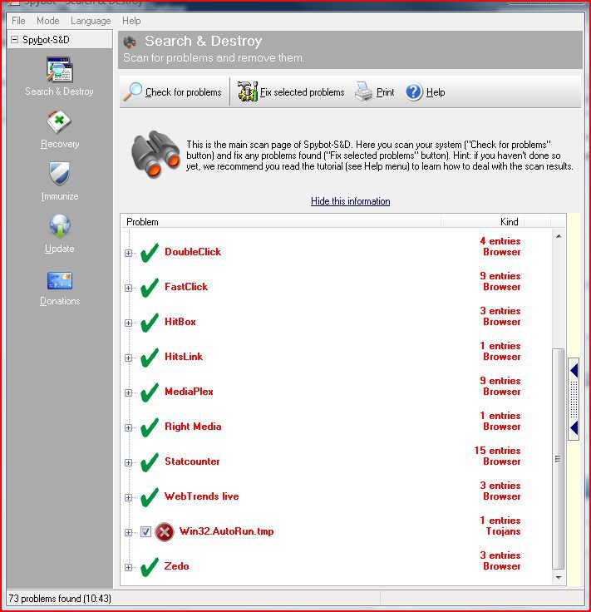Click the Trojans kind label

503,531
